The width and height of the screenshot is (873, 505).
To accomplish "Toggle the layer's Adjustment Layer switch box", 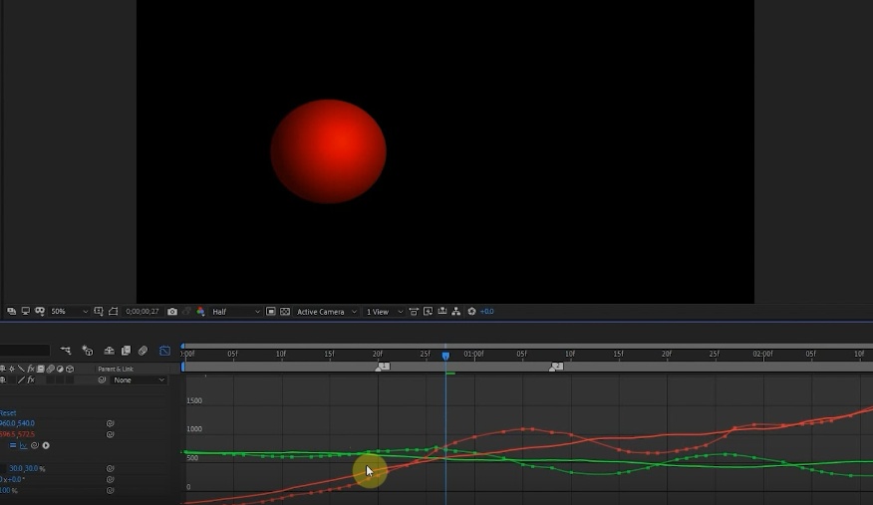I will point(60,379).
